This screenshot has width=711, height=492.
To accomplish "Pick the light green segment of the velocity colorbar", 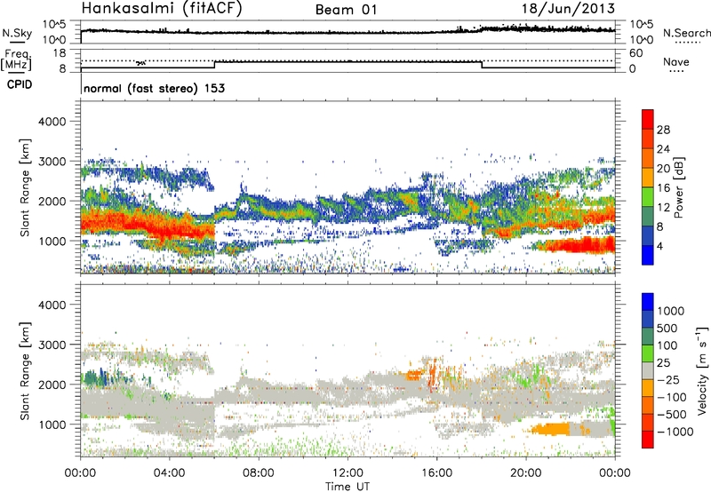I will tap(648, 353).
